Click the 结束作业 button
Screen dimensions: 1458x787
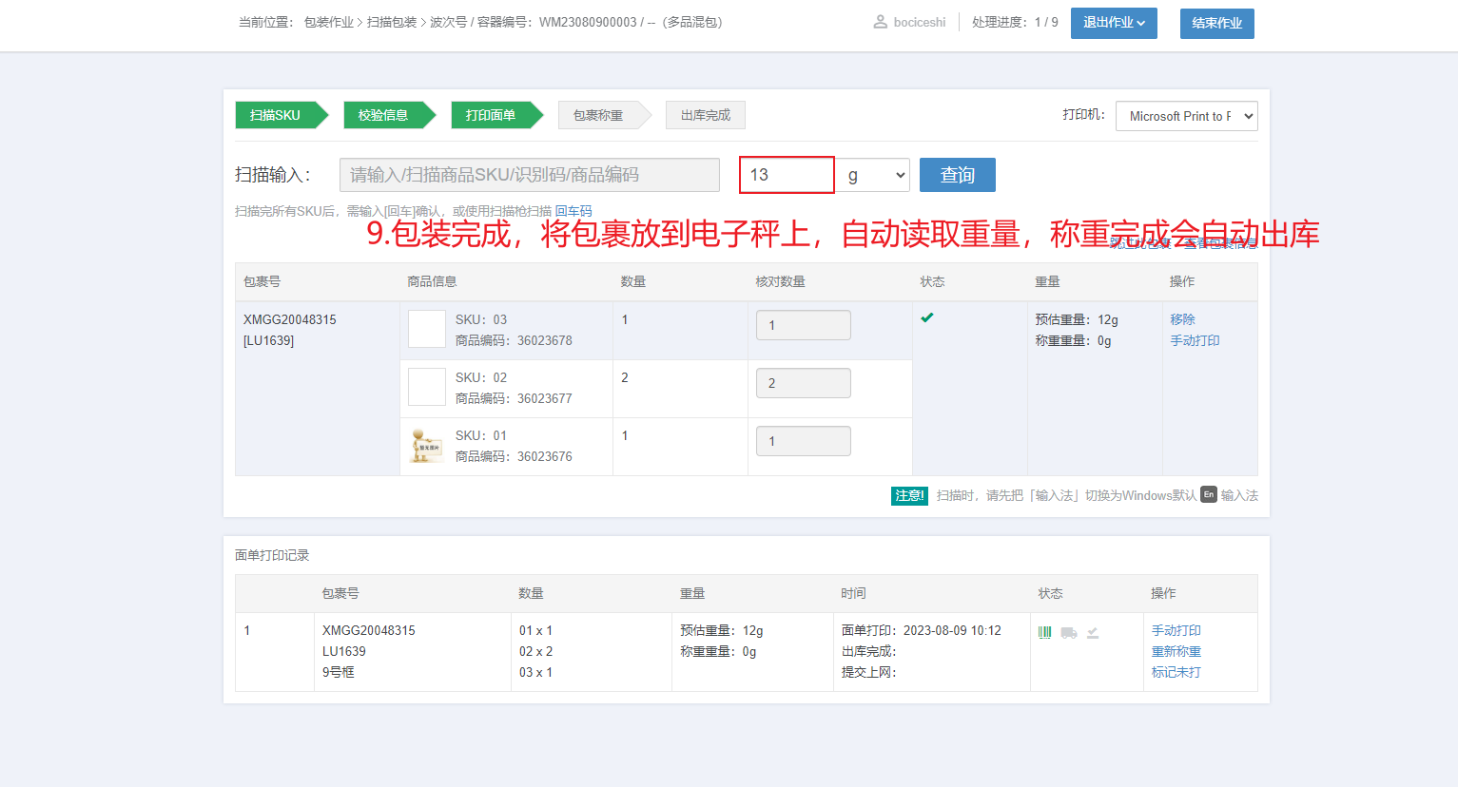pos(1216,23)
